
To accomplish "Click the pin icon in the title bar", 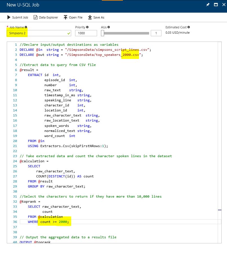I will (208, 5).
